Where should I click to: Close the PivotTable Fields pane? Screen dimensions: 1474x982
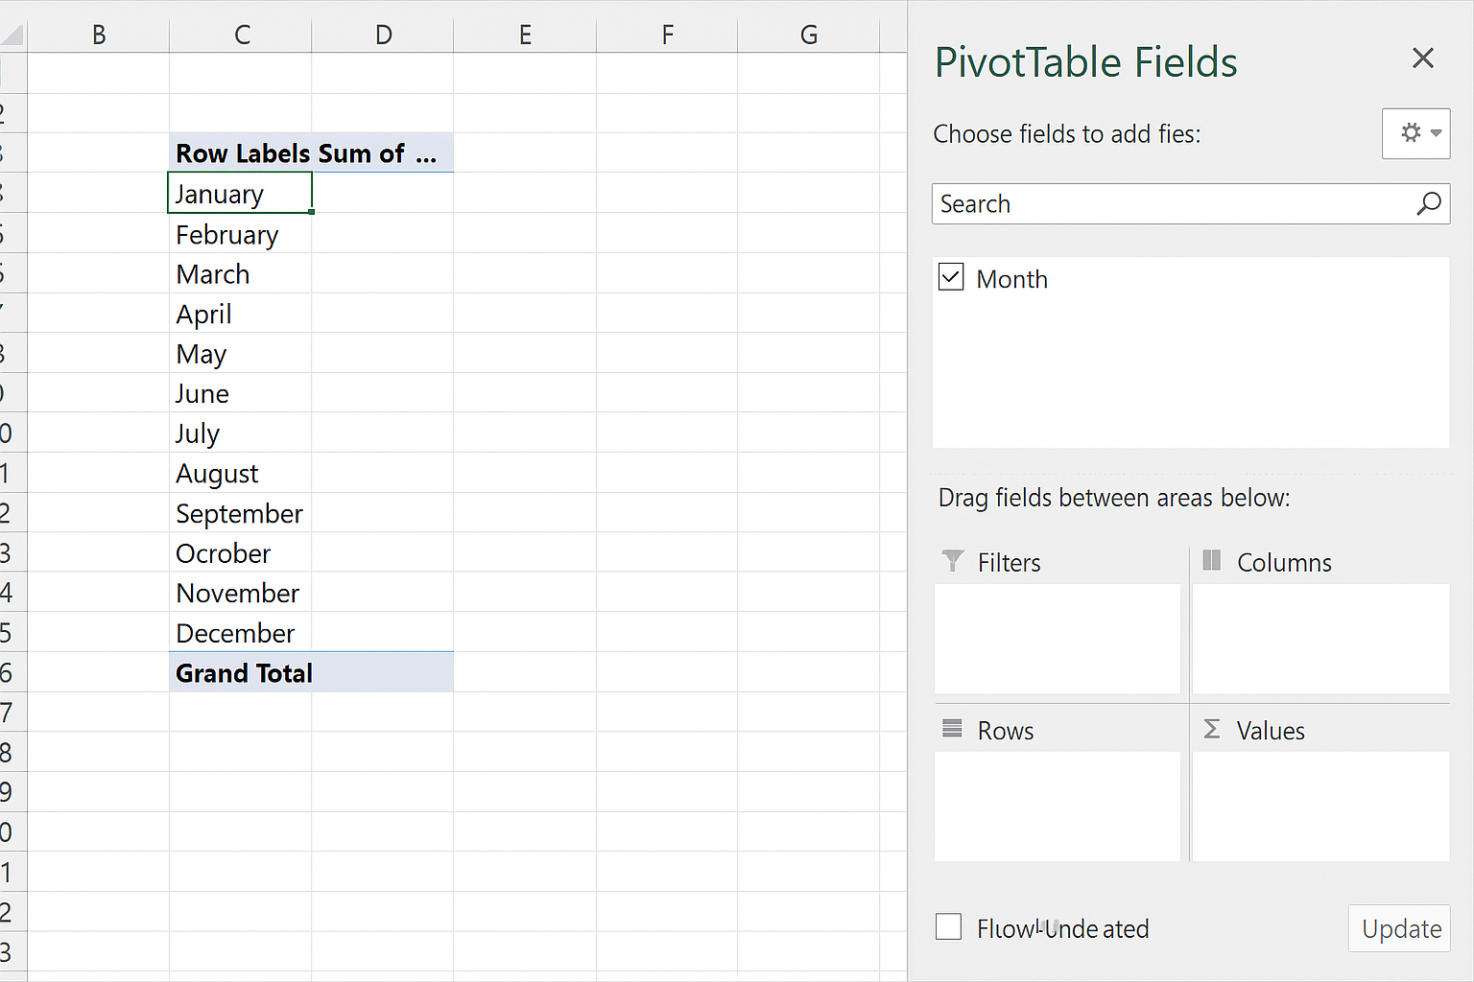coord(1423,58)
